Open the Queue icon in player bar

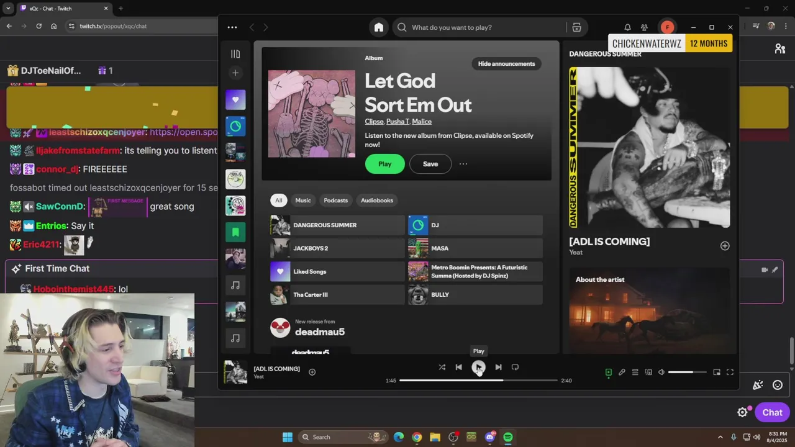(635, 372)
